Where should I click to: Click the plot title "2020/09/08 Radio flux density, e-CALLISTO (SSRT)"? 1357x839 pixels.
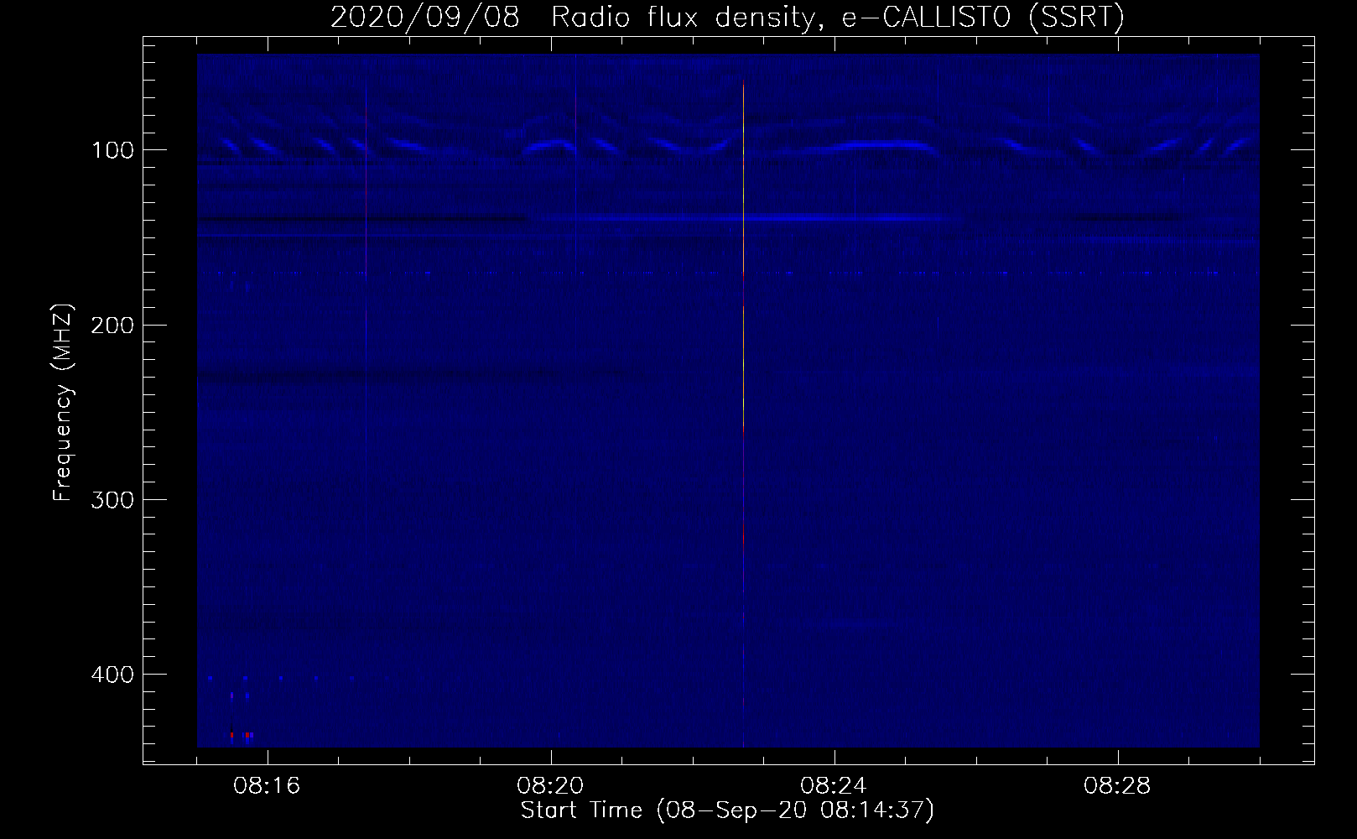point(727,17)
